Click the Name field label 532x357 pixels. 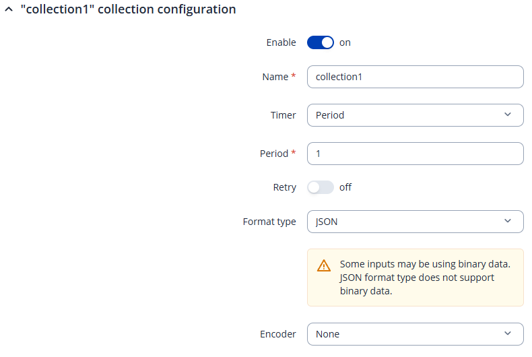(x=275, y=77)
